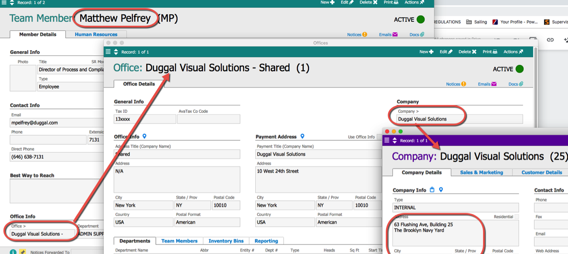Click the yellow pin icon at bottom left
568x254 pixels.
point(23,252)
